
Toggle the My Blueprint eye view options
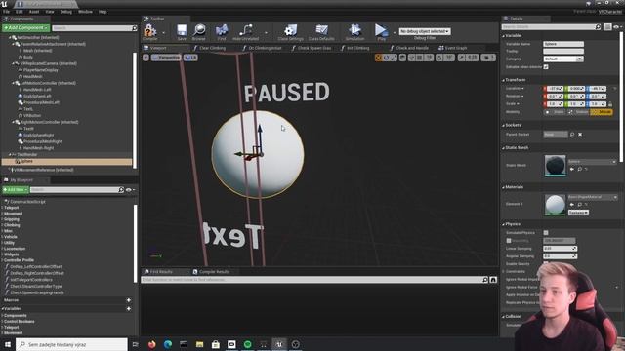[130, 190]
